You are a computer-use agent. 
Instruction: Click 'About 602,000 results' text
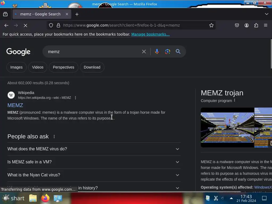(x=38, y=83)
